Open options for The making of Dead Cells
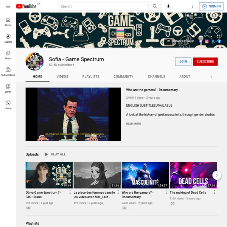227x227 pixels. pos(214,192)
